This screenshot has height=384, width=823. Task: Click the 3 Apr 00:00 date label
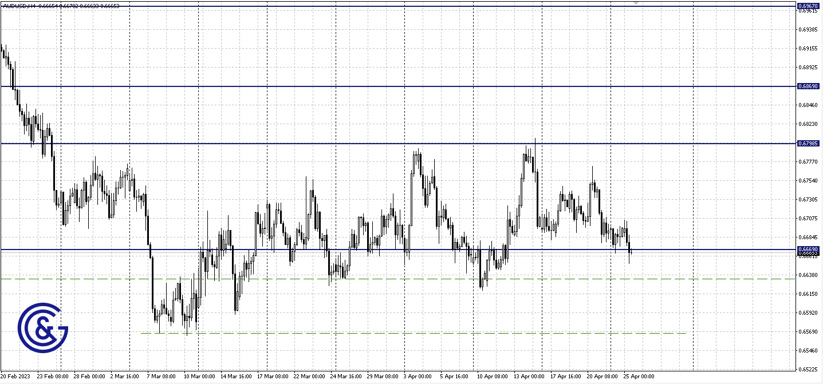click(419, 377)
